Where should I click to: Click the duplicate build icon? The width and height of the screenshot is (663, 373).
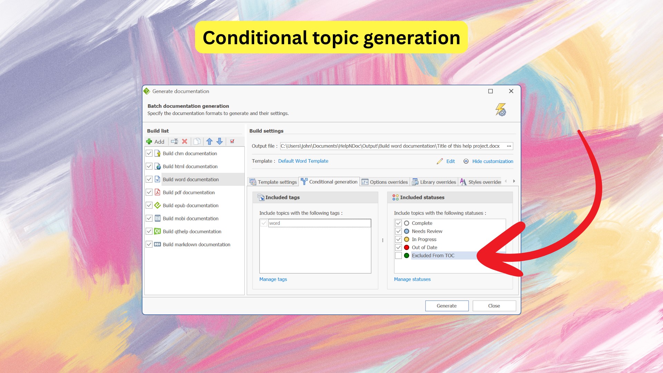[x=197, y=142]
